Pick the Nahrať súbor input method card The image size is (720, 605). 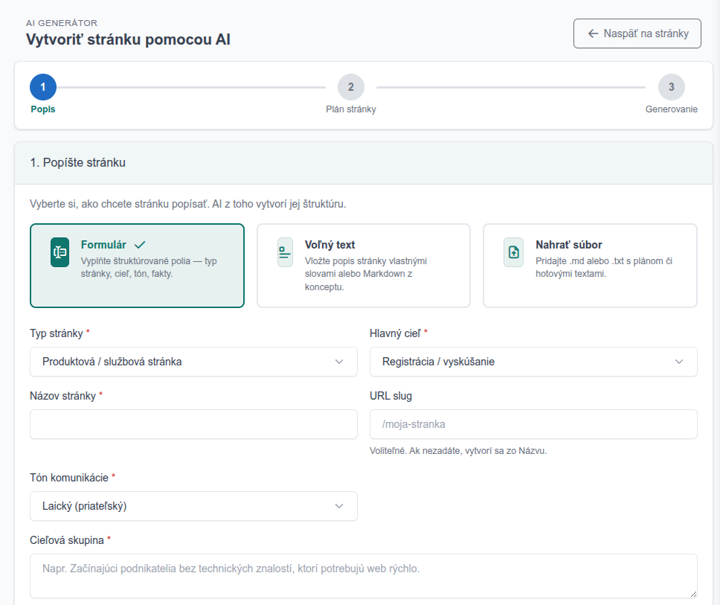(x=590, y=266)
